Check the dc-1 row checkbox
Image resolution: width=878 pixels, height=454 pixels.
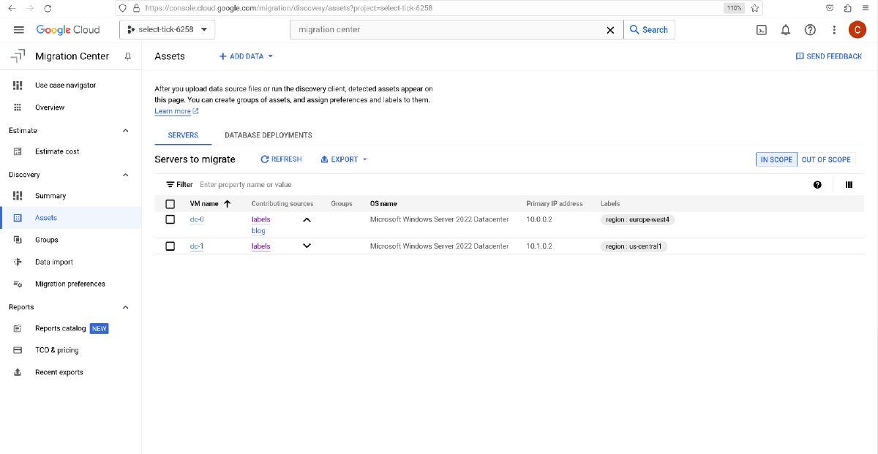point(170,246)
